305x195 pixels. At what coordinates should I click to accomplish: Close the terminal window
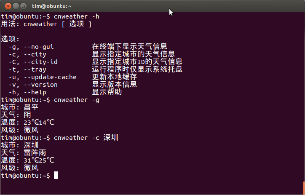click(8, 6)
